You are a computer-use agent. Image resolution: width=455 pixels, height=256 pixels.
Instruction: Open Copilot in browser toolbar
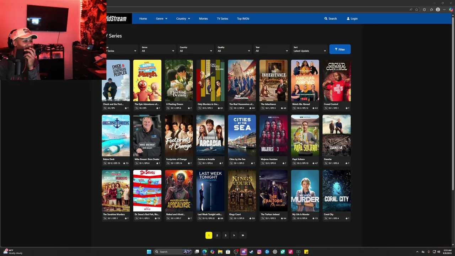pos(451,10)
